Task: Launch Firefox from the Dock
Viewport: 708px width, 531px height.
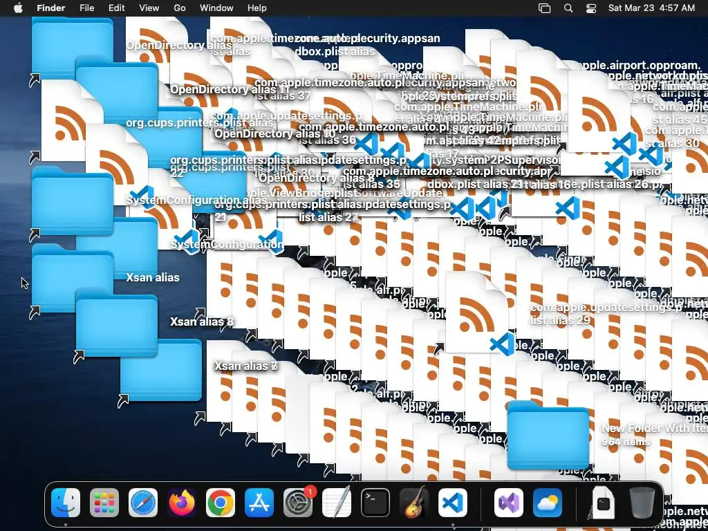Action: [x=182, y=503]
